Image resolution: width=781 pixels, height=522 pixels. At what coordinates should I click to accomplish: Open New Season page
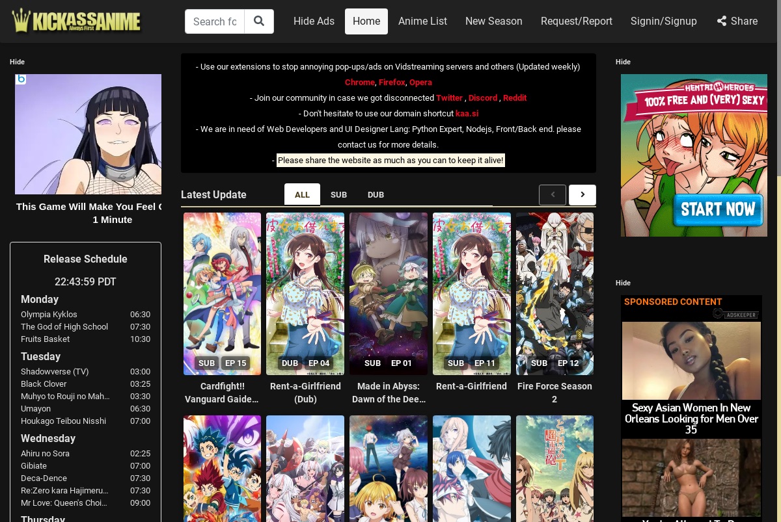494,21
